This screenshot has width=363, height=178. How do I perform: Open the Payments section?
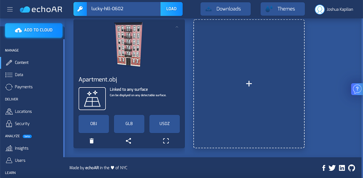click(x=23, y=87)
